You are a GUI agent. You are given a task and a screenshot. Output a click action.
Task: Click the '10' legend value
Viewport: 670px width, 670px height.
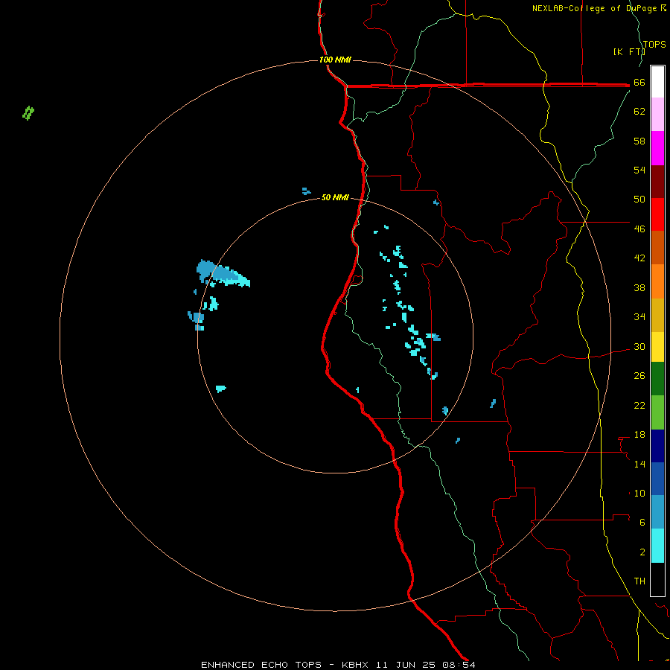point(639,493)
